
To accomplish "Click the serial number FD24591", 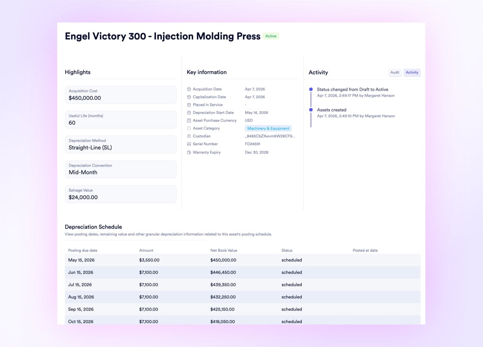I will pyautogui.click(x=253, y=144).
